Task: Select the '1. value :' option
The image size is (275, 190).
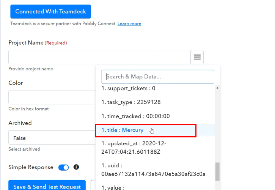Action: point(155,187)
